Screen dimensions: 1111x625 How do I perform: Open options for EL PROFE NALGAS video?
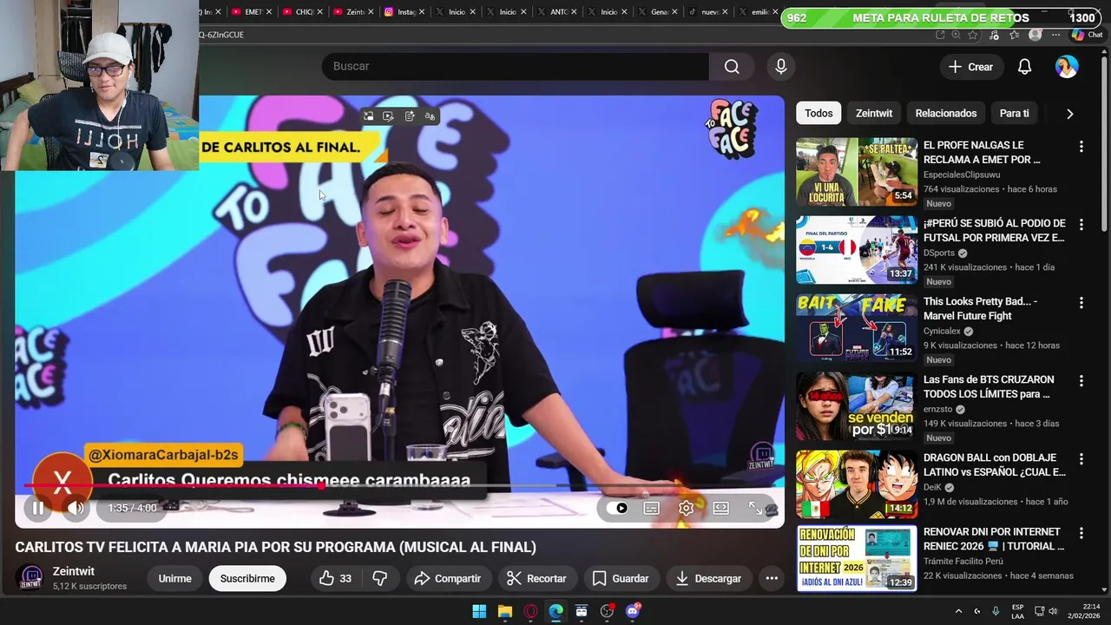pos(1081,147)
